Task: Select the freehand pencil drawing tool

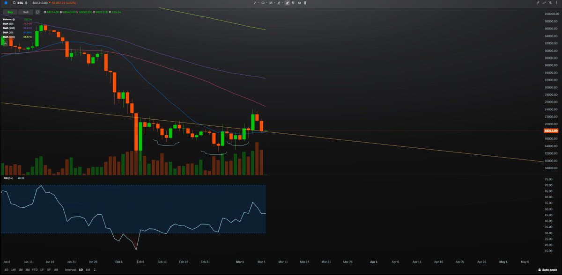Action: (x=279, y=3)
